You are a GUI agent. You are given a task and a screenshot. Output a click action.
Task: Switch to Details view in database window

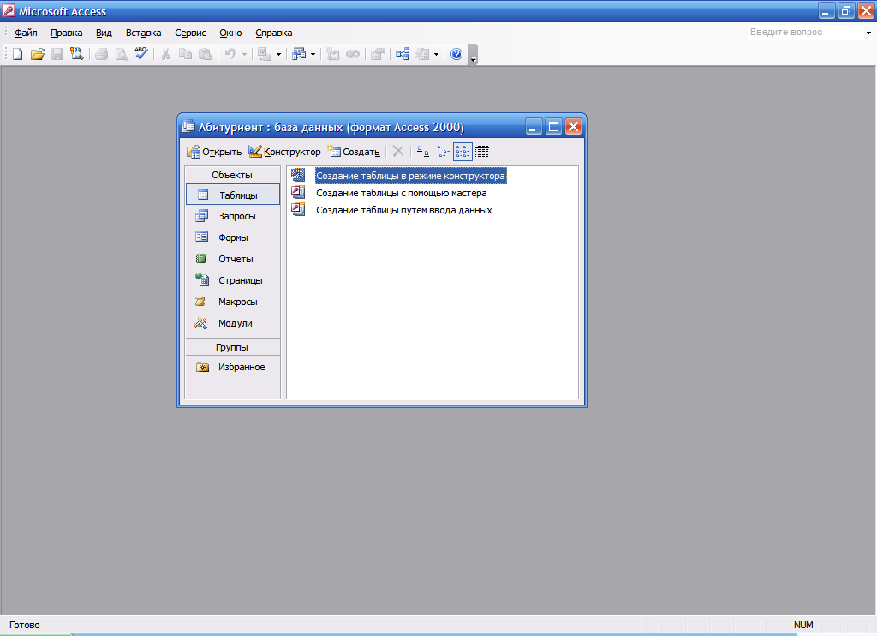pyautogui.click(x=481, y=151)
